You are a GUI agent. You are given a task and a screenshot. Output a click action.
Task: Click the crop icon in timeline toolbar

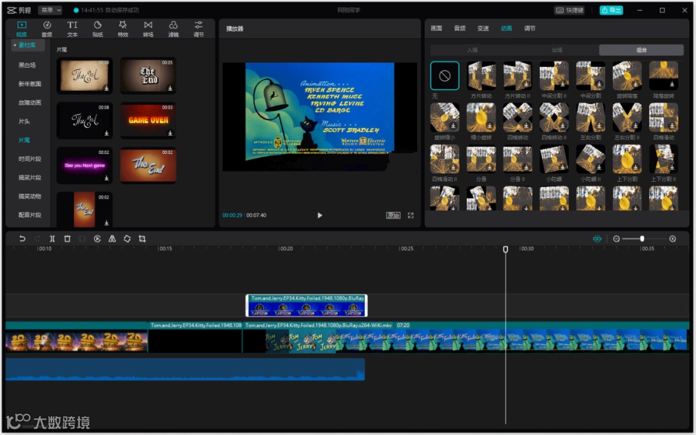tap(142, 239)
